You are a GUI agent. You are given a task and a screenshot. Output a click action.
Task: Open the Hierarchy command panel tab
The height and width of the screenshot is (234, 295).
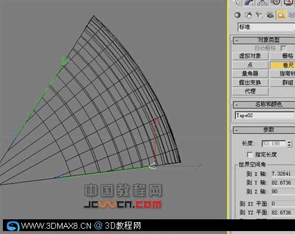pos(263,2)
